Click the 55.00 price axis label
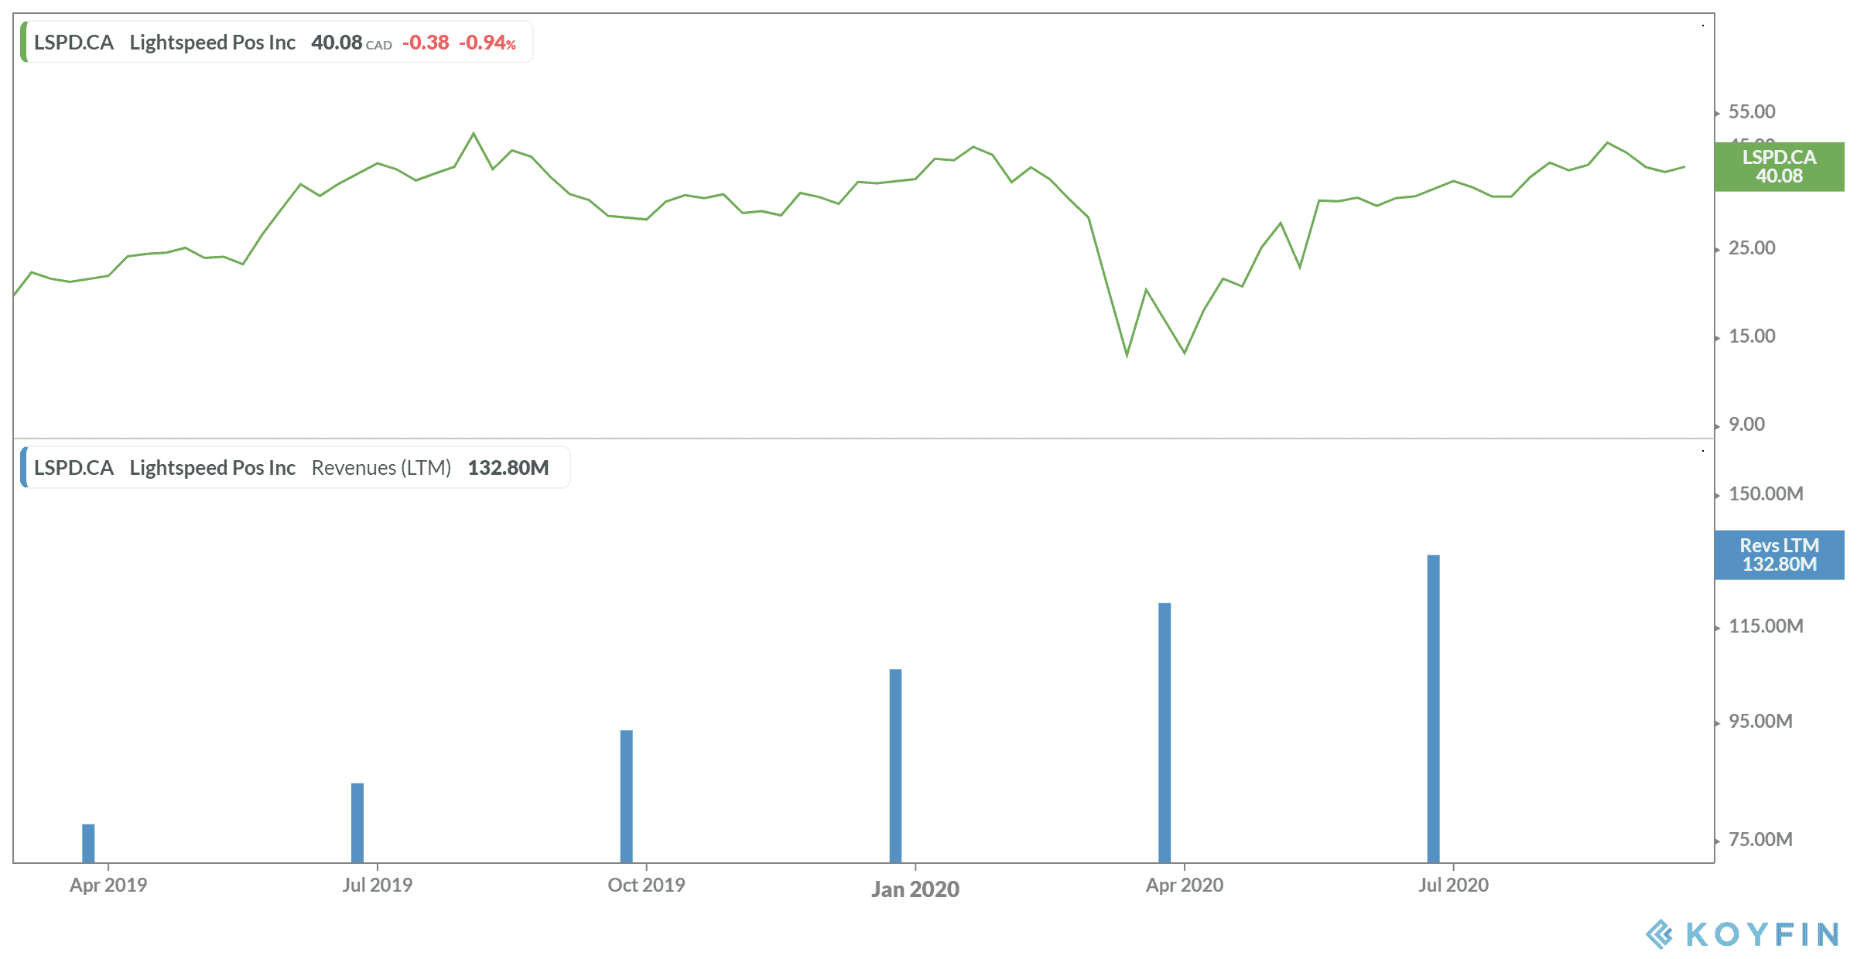This screenshot has height=959, width=1857. [x=1752, y=112]
